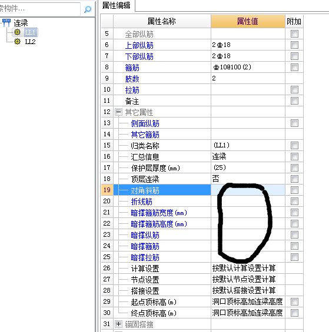Toggle 附加 checkbox for 箍筋
Viewport: 329px width, 332px height.
294,68
